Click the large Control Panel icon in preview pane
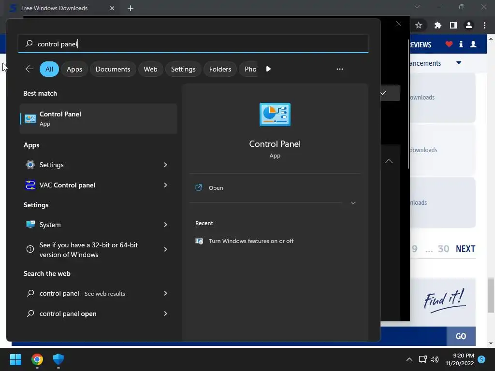This screenshot has width=495, height=371. tap(275, 114)
